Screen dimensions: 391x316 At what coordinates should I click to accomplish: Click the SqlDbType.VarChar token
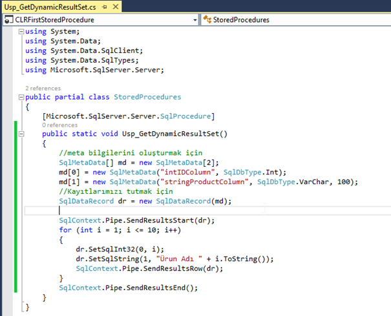tap(293, 182)
